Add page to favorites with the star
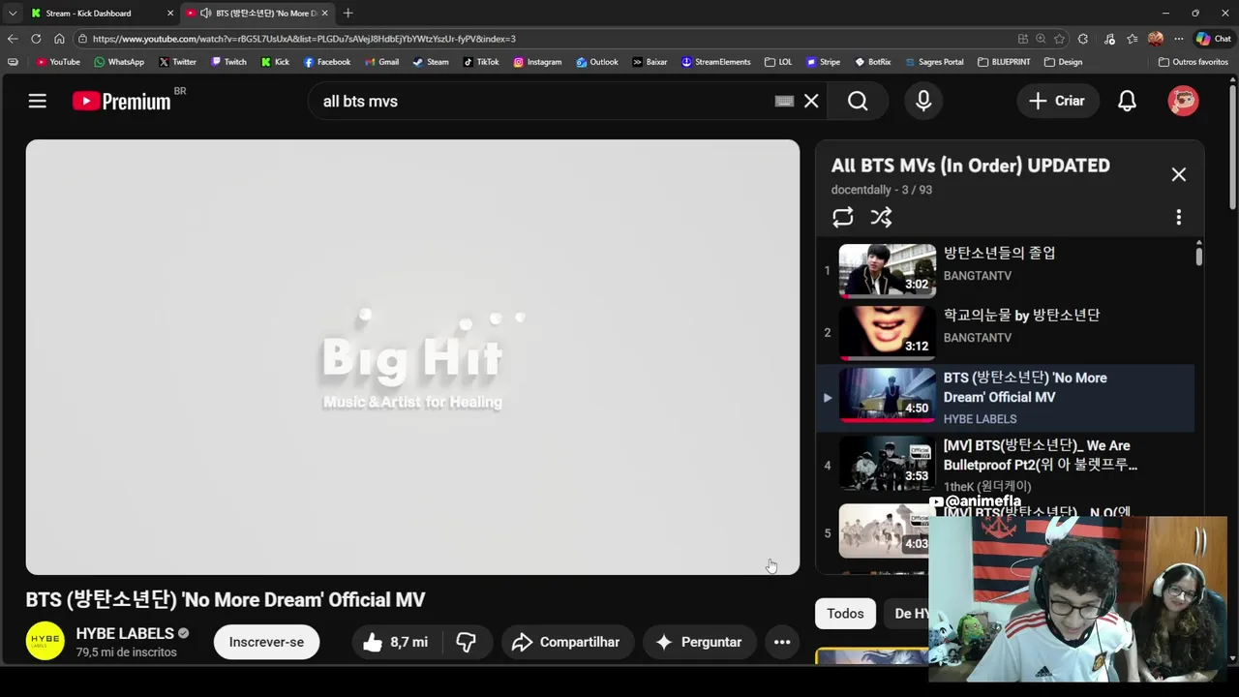Screen dimensions: 1239x697 coord(1059,39)
